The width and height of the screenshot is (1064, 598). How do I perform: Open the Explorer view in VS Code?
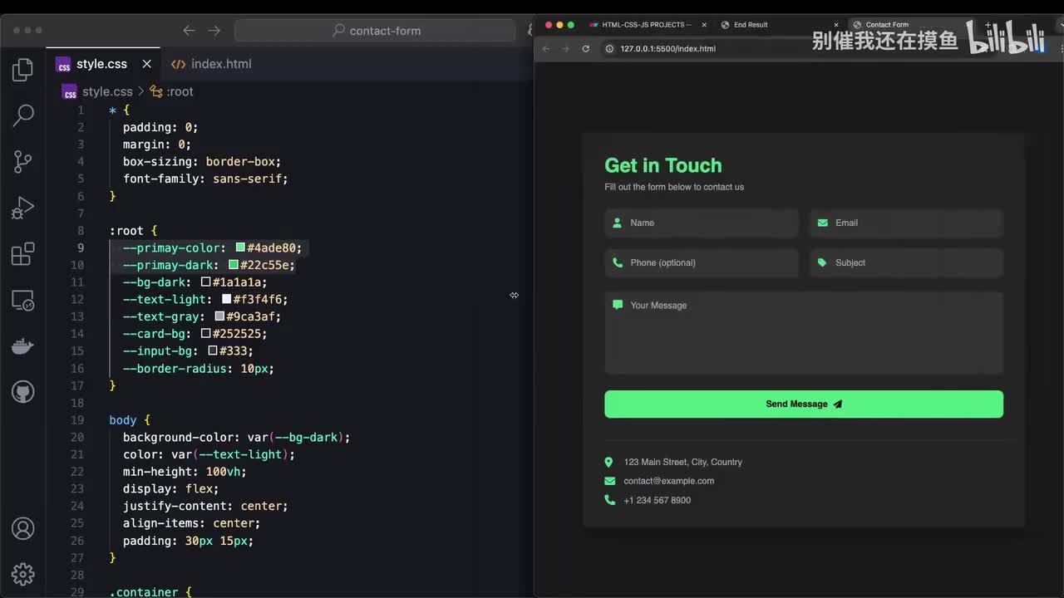click(x=23, y=70)
